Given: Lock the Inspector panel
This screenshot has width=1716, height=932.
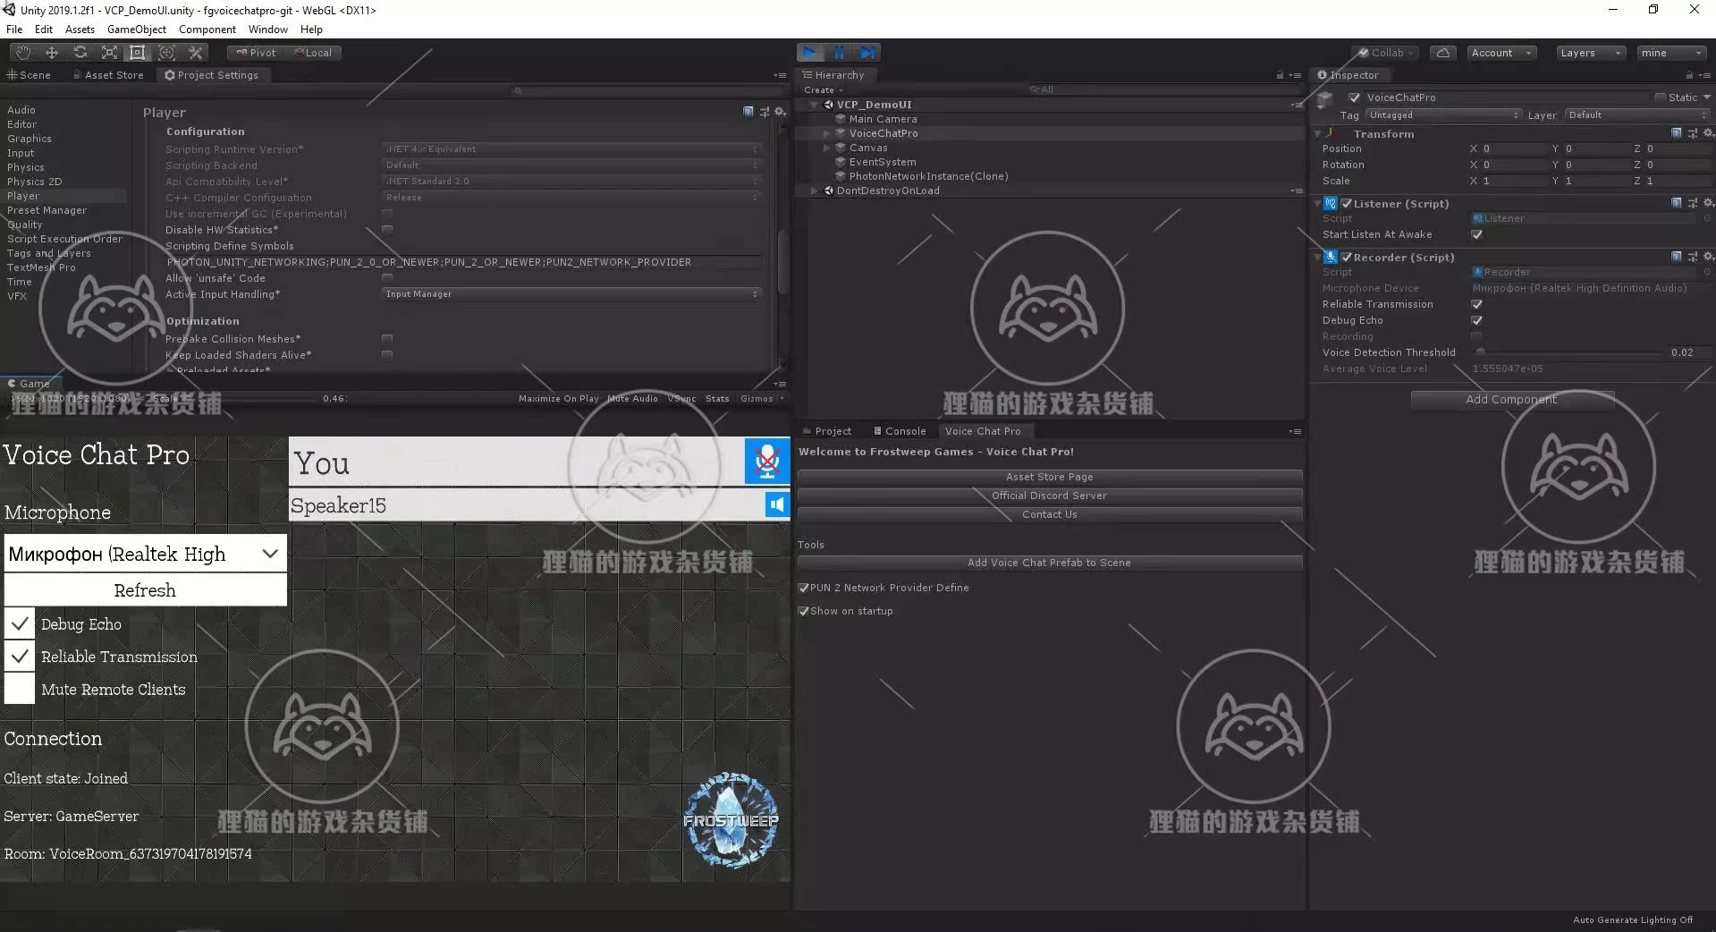Looking at the screenshot, I should tap(1689, 75).
